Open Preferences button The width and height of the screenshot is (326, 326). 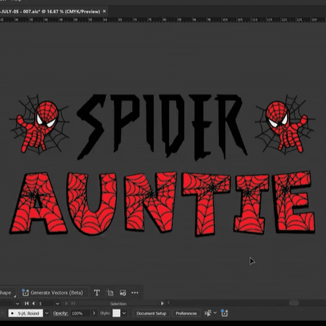186,313
